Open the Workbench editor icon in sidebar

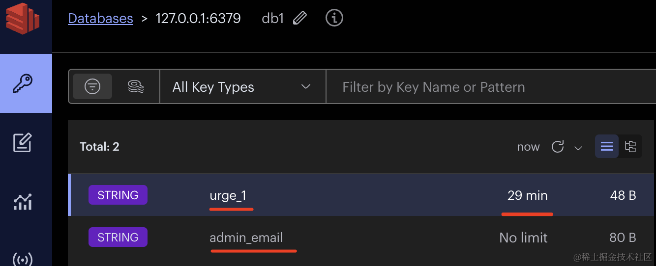click(23, 142)
